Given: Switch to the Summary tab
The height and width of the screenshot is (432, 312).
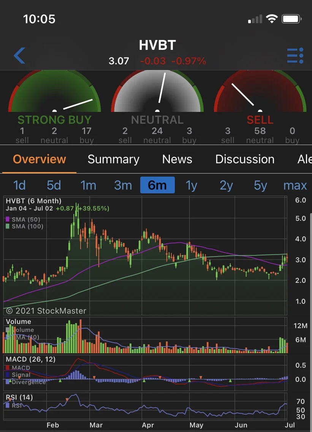Looking at the screenshot, I should [x=113, y=159].
